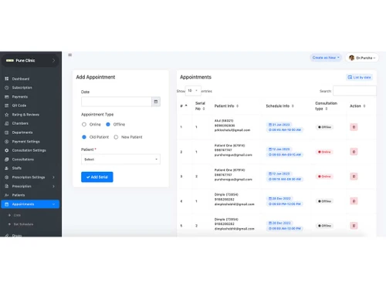Open the Appointments sidebar item

pos(30,204)
